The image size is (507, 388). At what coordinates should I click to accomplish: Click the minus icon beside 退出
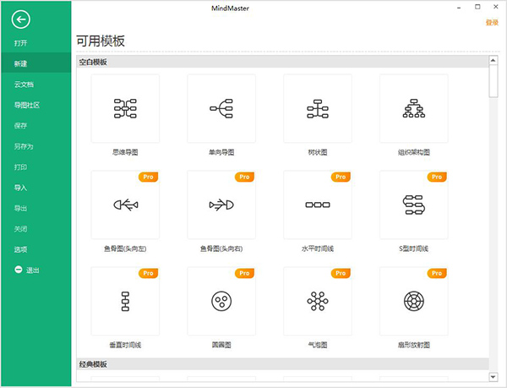coord(19,270)
